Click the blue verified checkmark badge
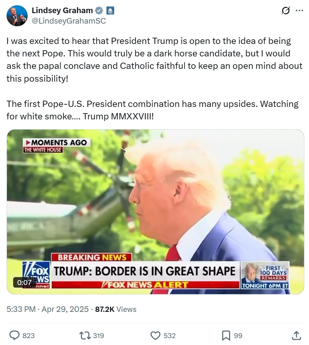Screen dimensions: 309x345 [x=99, y=10]
